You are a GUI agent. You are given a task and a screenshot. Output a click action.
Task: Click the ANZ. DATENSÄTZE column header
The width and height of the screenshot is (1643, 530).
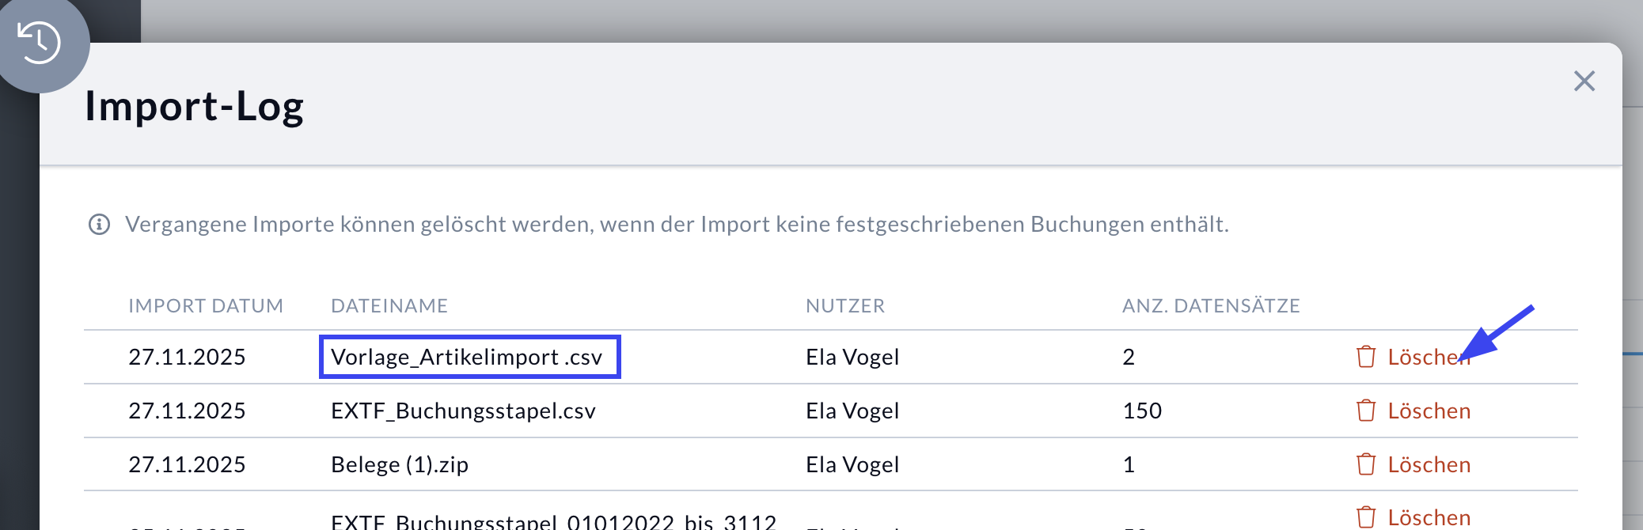(x=1211, y=306)
